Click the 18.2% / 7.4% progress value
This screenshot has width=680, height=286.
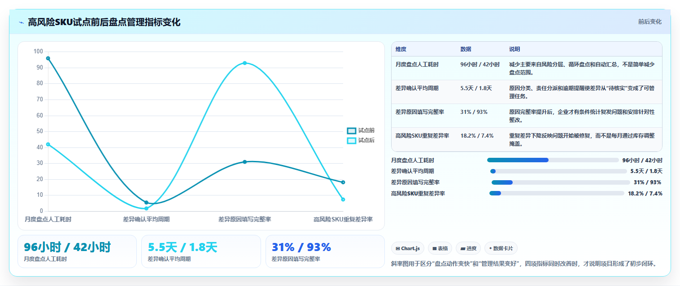[645, 194]
